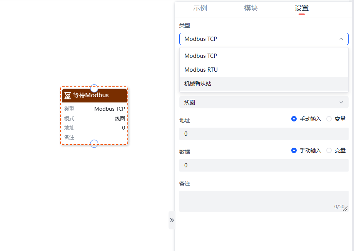
Task: Expand the left panel via the » chevron
Action: [172, 220]
